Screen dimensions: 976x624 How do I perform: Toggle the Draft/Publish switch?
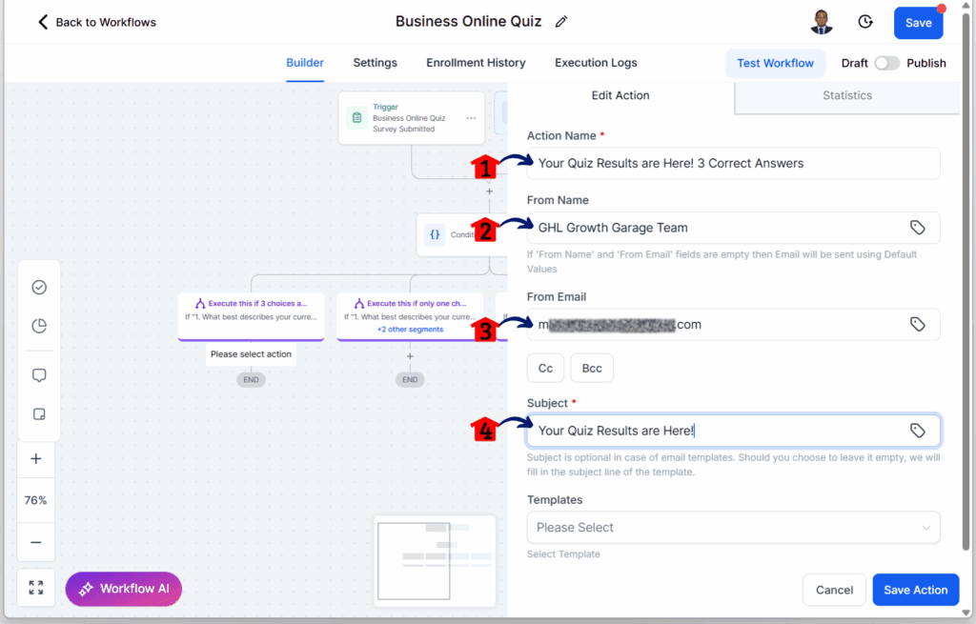[x=886, y=64]
